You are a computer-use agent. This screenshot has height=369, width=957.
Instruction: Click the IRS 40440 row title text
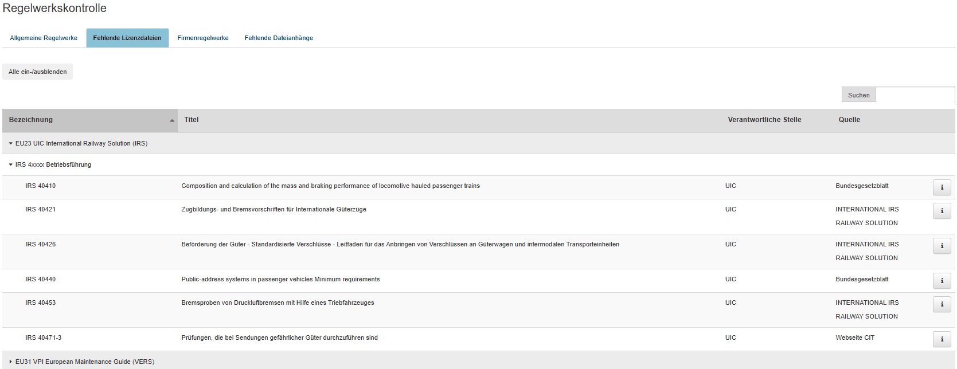coord(280,280)
